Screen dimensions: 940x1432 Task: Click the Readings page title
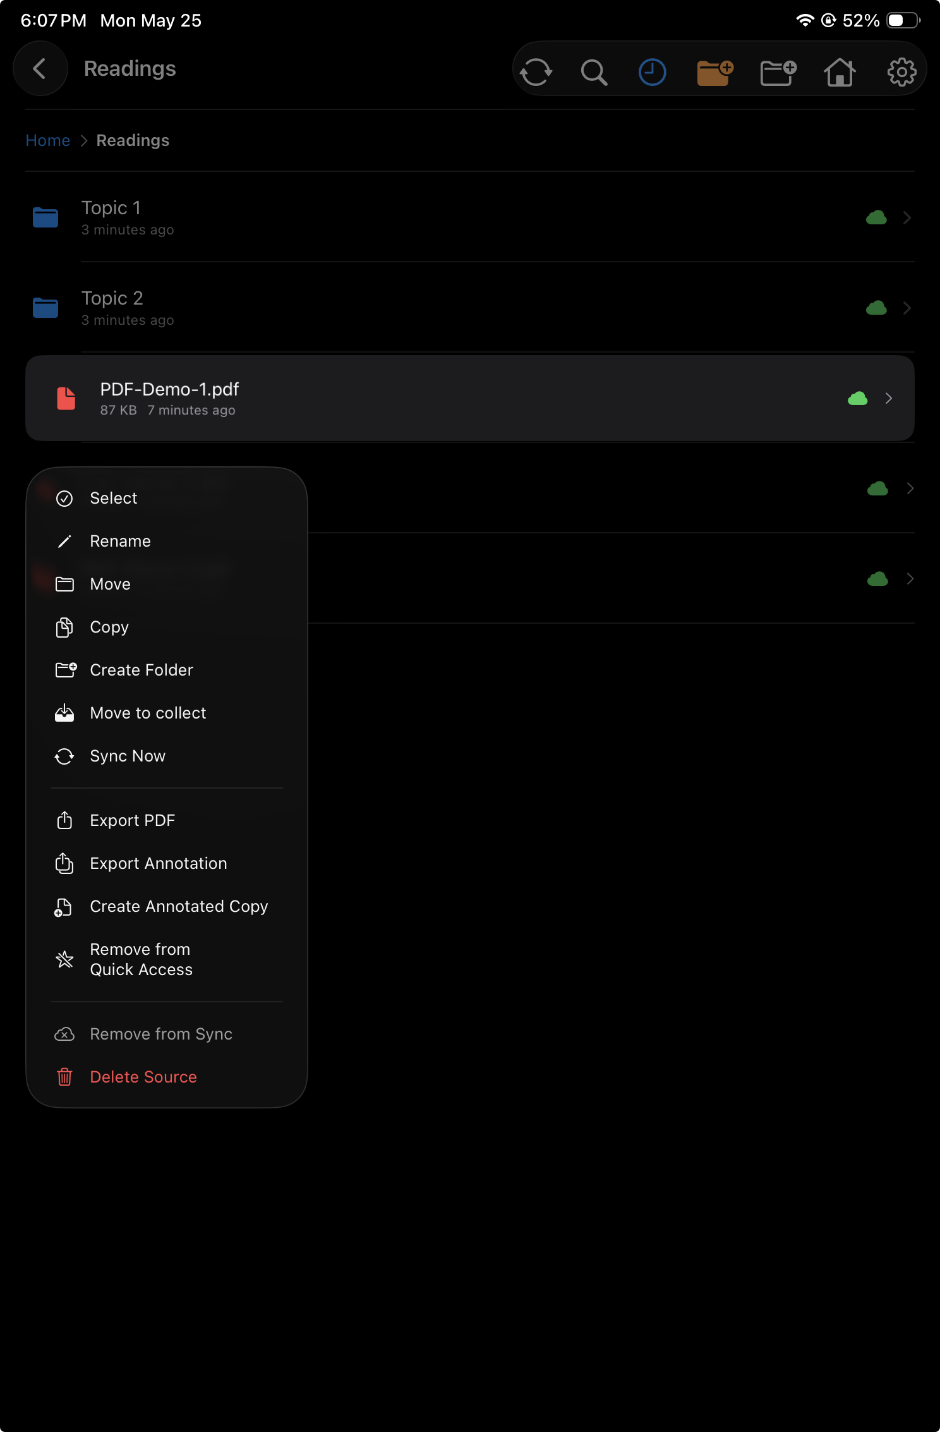tap(130, 69)
